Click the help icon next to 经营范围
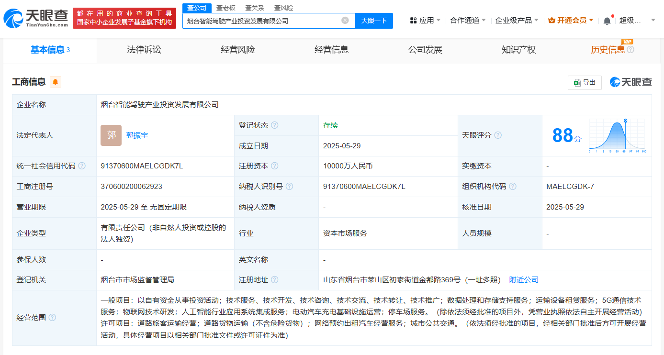The width and height of the screenshot is (664, 355). [x=52, y=318]
